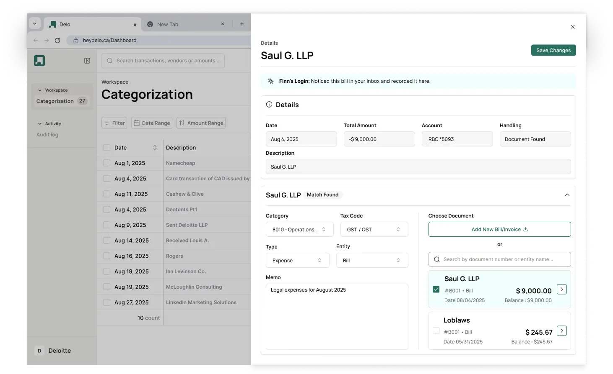Collapse the sidebar using the panel icon
Viewport: 613px width, 374px height.
pos(87,60)
